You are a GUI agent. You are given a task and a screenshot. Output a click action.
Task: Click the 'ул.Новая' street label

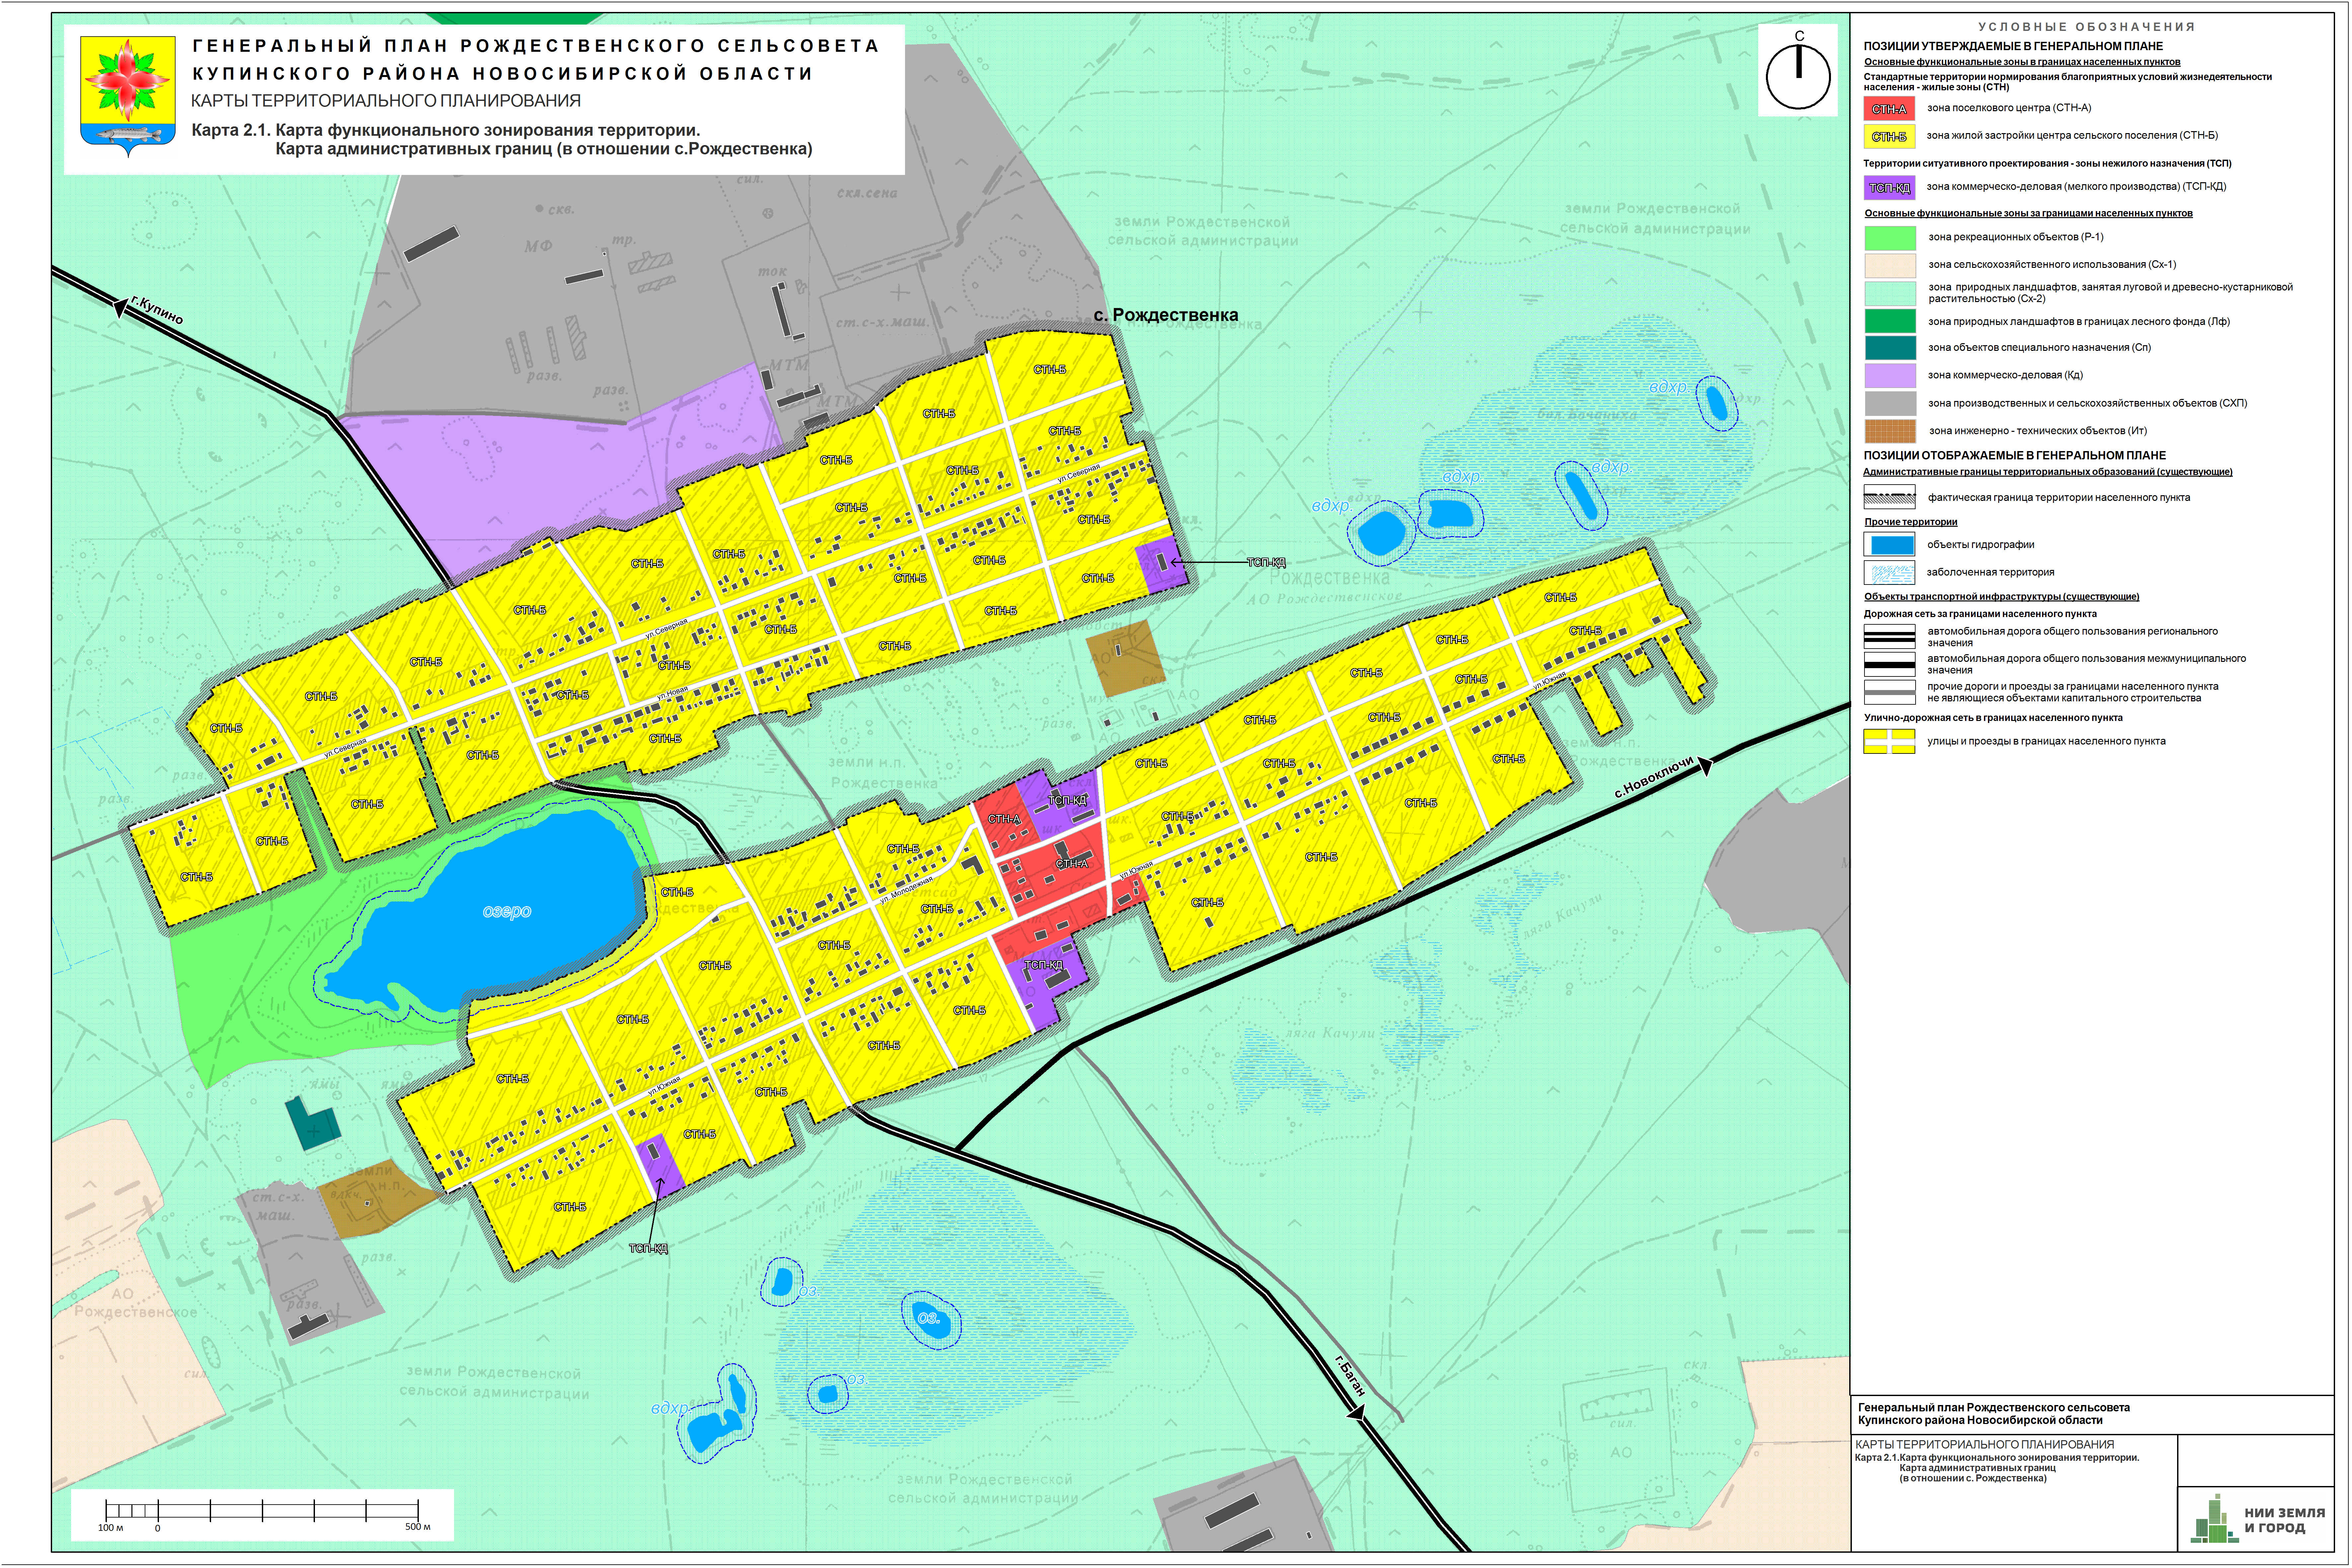coord(673,692)
